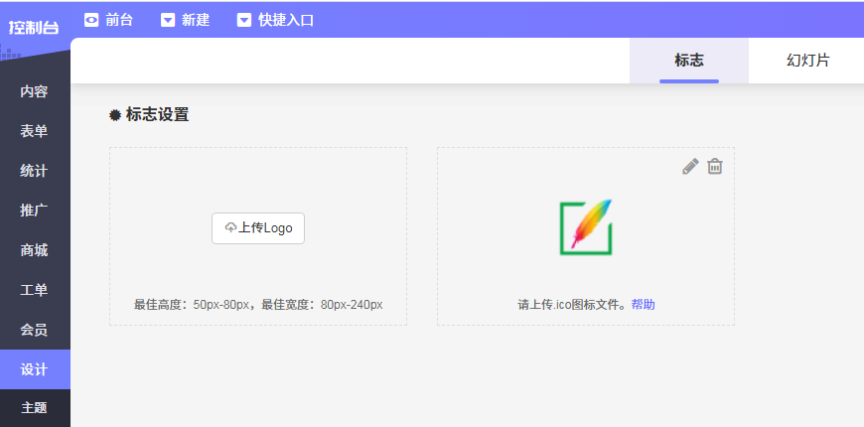Delete the favicon with the trash icon

(715, 167)
